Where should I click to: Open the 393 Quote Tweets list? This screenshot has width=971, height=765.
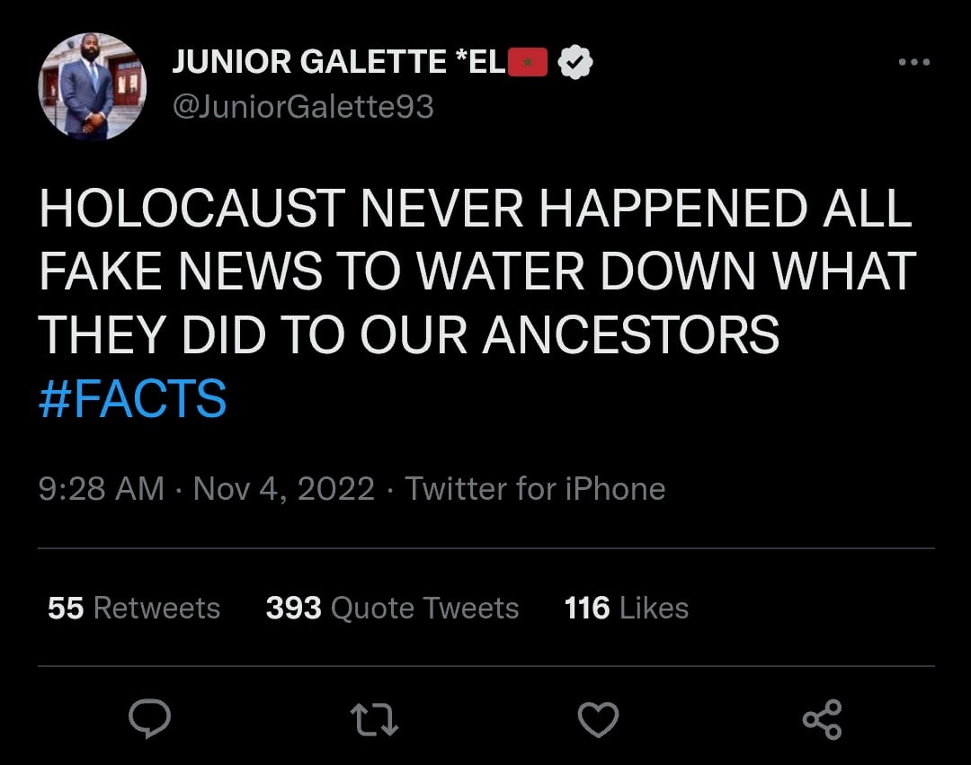click(392, 608)
